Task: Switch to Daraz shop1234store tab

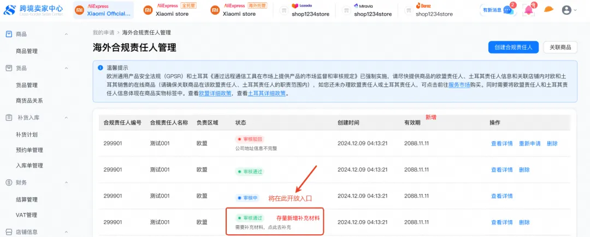Action: click(429, 10)
